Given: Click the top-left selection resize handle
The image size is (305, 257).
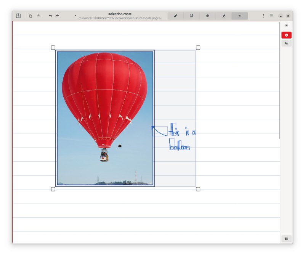Looking at the screenshot, I should pyautogui.click(x=53, y=48).
